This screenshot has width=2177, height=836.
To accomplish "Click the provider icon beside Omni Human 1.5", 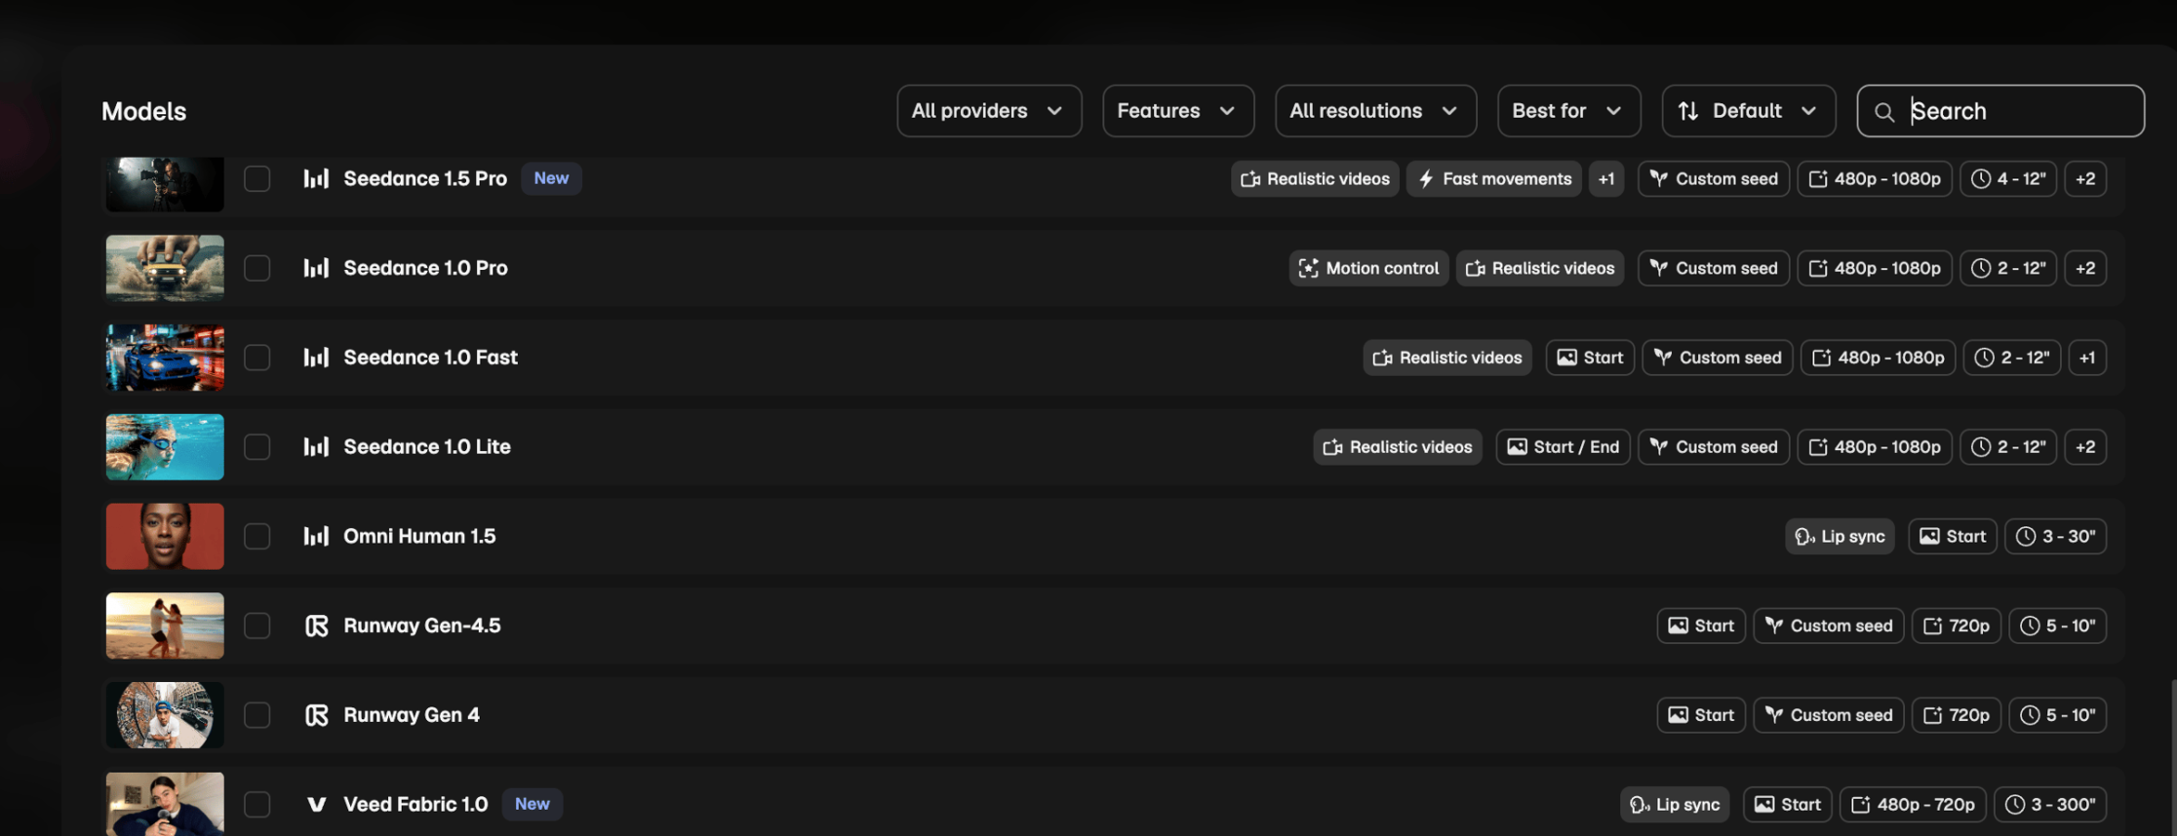I will (x=316, y=537).
